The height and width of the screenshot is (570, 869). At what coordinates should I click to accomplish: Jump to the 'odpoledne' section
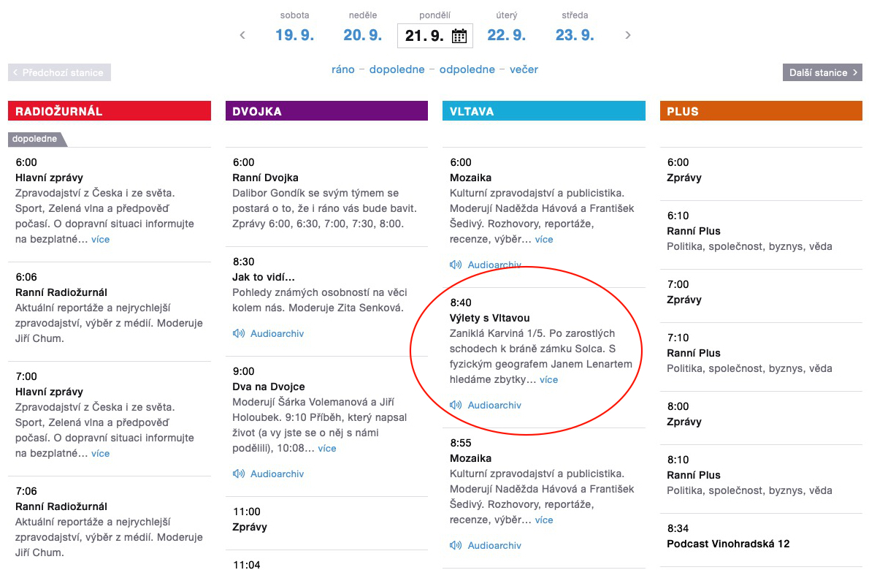pos(467,69)
